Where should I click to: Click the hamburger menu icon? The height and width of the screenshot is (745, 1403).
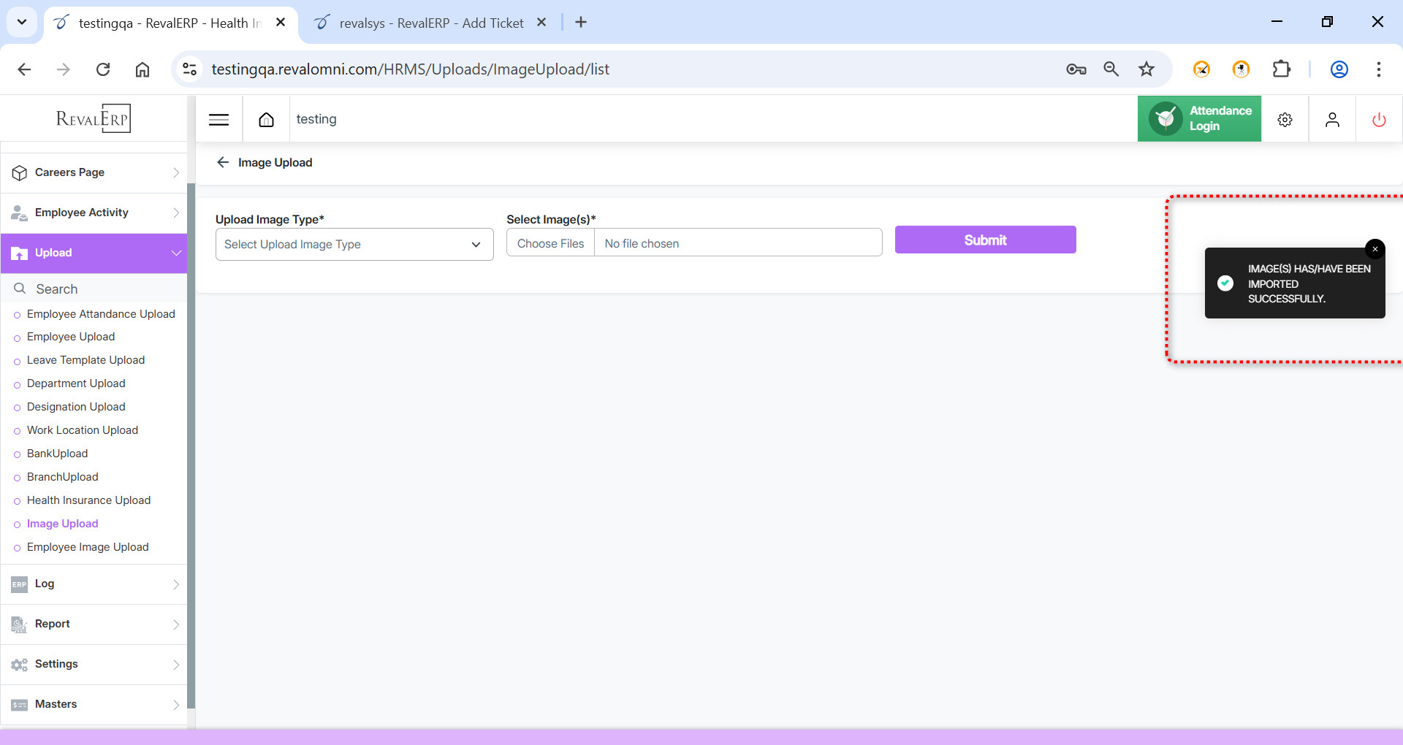pos(218,120)
